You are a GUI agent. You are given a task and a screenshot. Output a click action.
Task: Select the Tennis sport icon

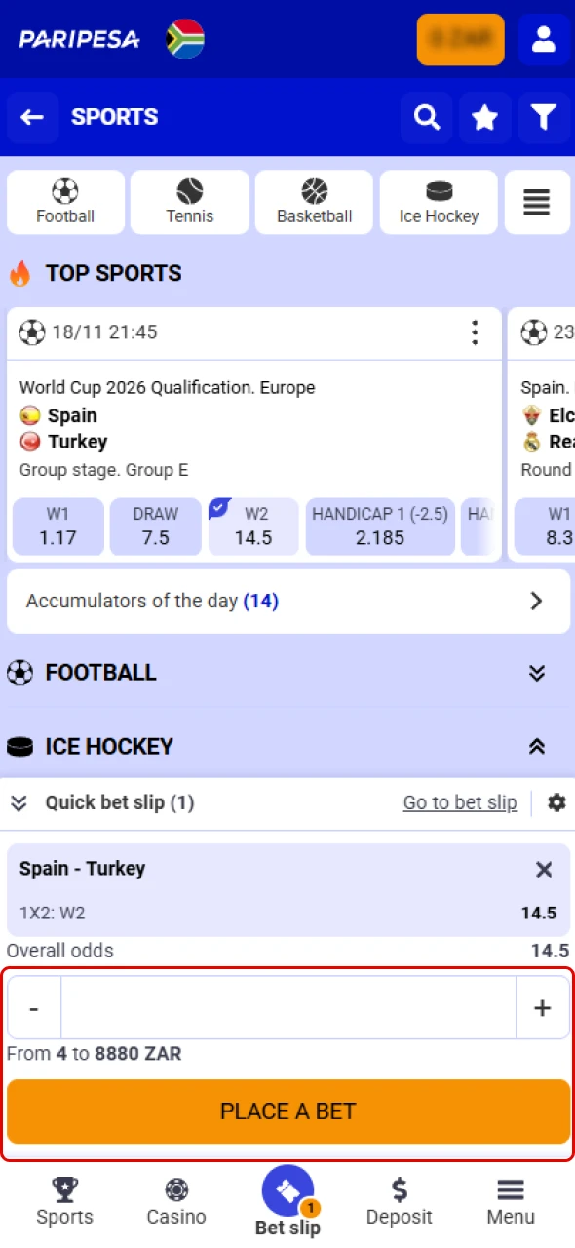189,202
